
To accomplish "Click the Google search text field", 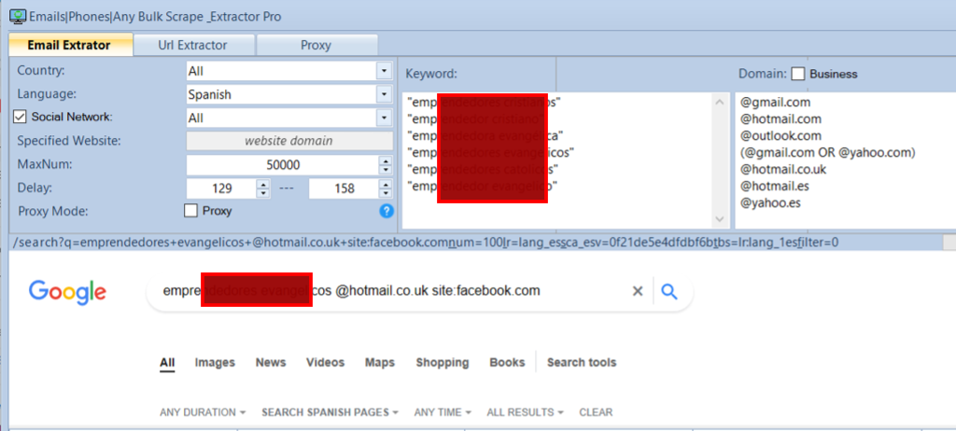I will tap(390, 291).
